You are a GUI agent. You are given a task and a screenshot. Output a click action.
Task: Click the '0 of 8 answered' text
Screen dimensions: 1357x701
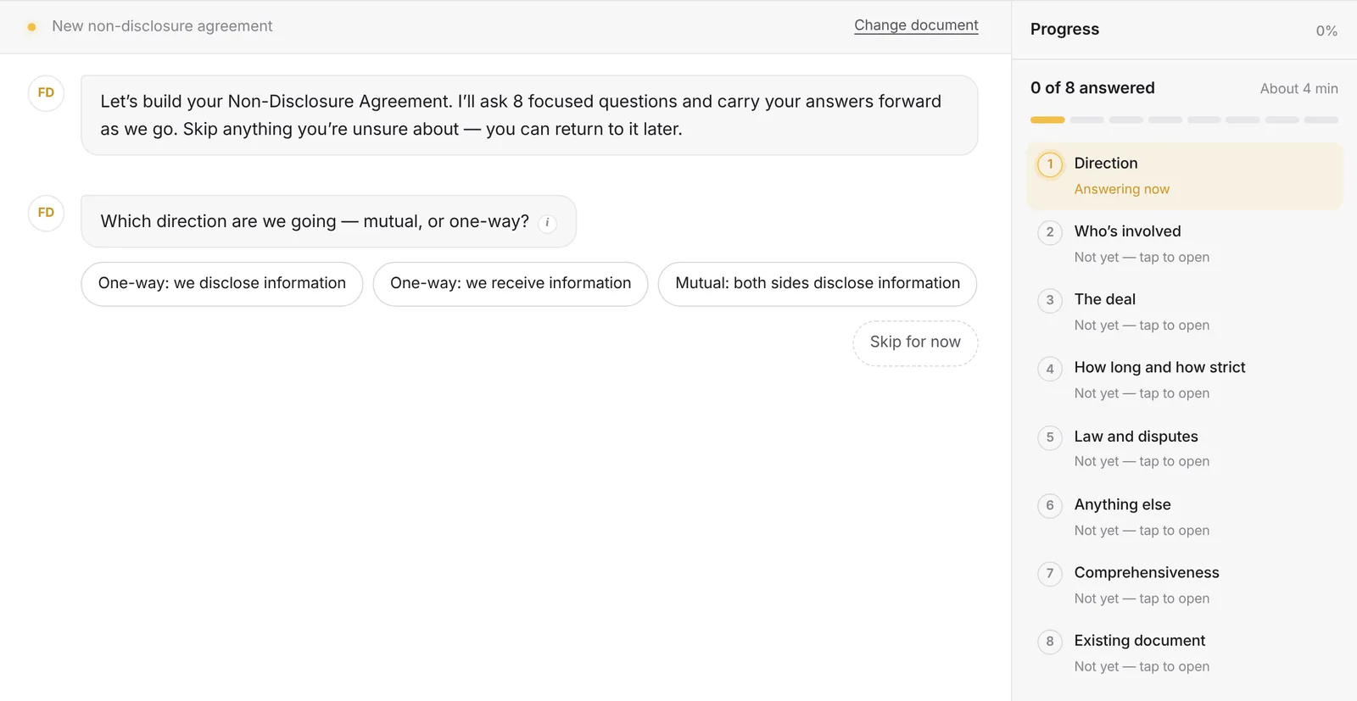pos(1092,88)
